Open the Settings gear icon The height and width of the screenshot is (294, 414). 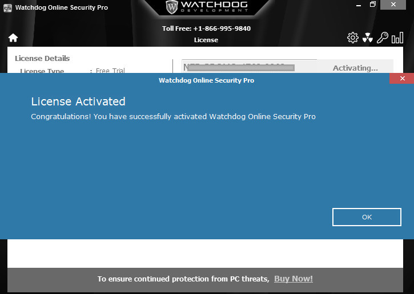coord(353,38)
